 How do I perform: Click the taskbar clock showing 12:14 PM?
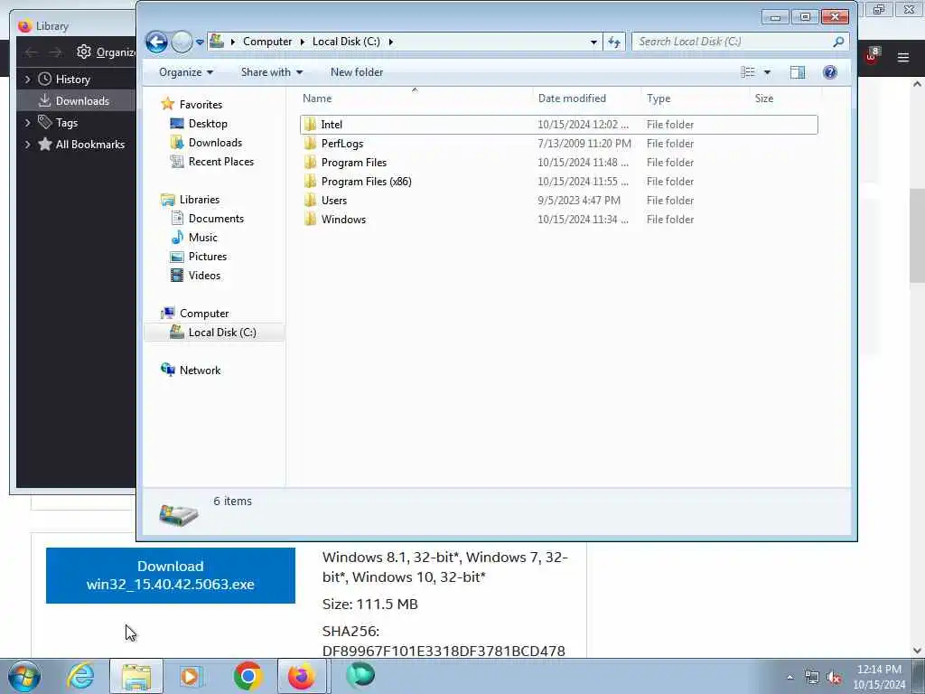click(879, 676)
